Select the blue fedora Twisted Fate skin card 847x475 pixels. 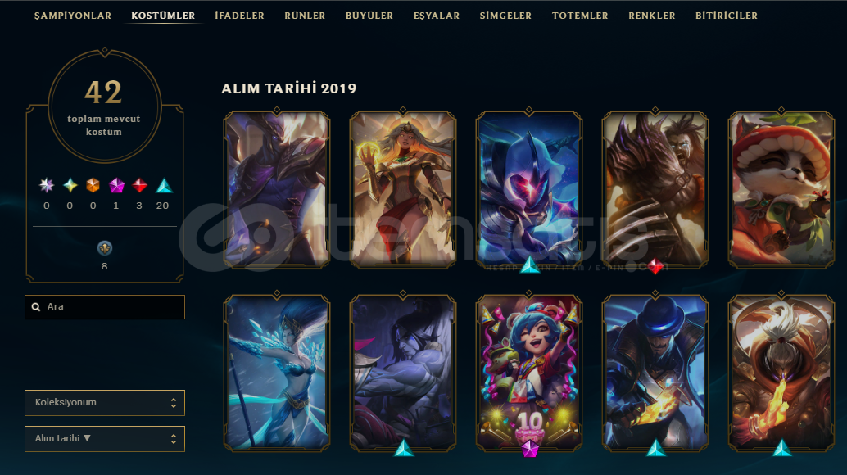click(654, 373)
